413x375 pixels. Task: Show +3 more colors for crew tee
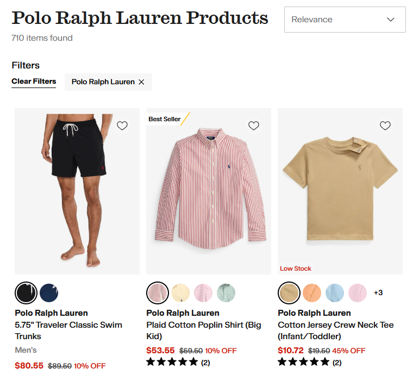pyautogui.click(x=378, y=293)
